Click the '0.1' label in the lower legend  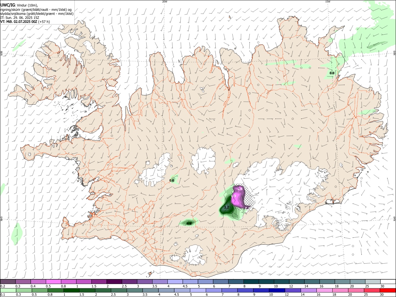click(2, 295)
